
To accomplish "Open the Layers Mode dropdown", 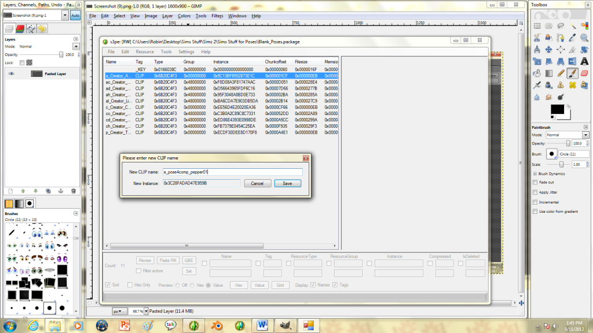I will [76, 46].
